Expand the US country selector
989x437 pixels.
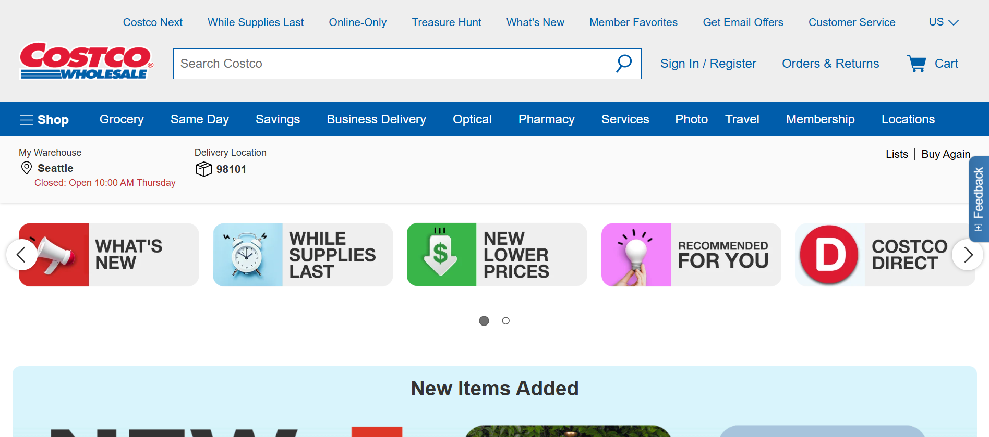tap(944, 22)
